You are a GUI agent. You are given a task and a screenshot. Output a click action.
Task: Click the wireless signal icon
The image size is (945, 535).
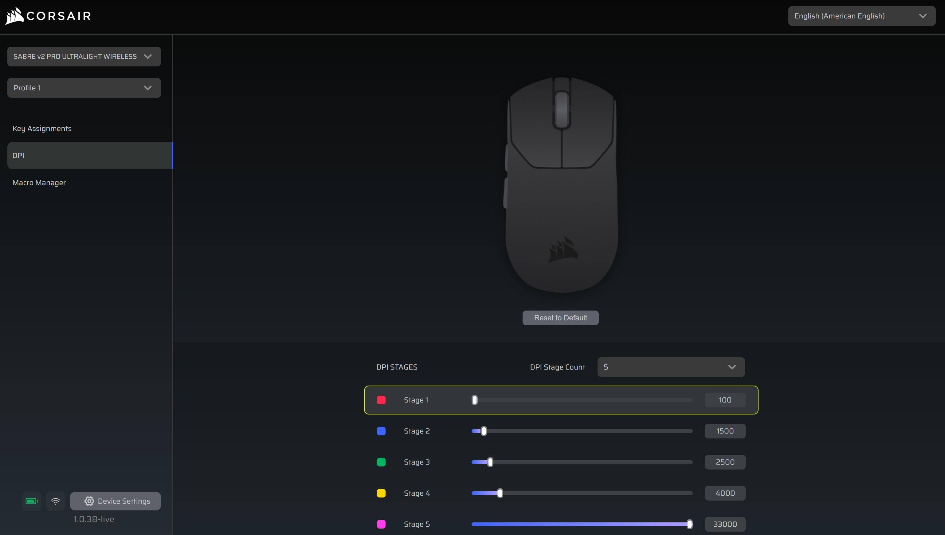(55, 501)
